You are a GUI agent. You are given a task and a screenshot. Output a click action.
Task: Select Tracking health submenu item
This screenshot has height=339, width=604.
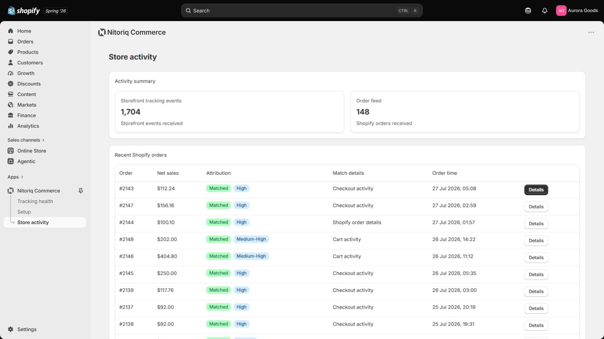tap(35, 201)
